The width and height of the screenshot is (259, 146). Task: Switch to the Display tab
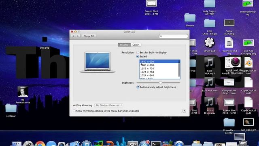tap(124, 45)
